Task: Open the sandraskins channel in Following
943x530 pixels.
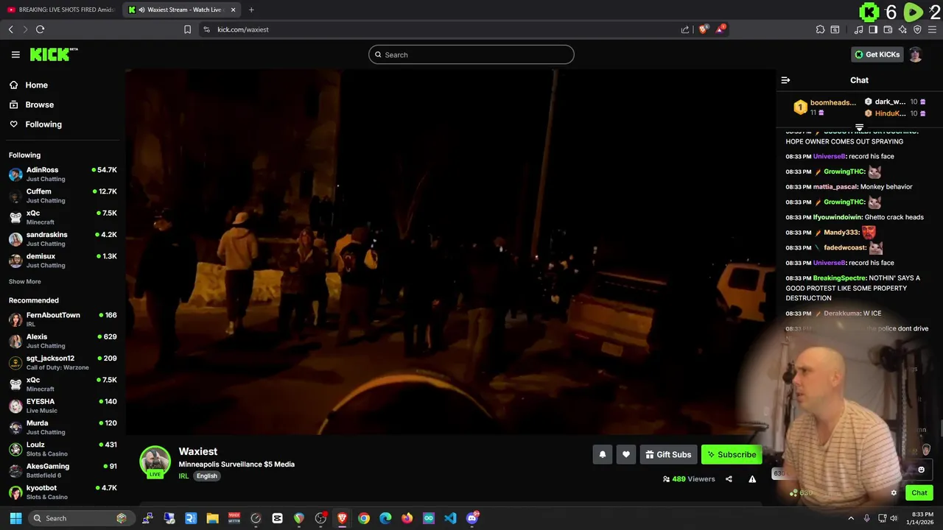Action: (x=63, y=239)
